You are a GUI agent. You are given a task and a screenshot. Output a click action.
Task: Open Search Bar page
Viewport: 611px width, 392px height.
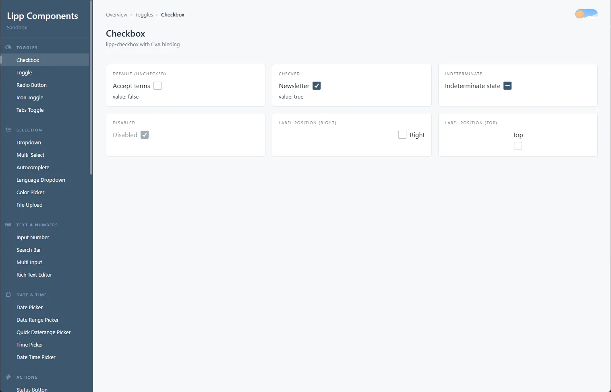[x=45, y=250]
